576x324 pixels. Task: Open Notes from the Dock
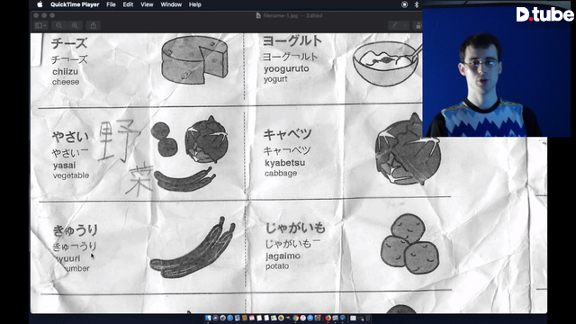click(259, 318)
